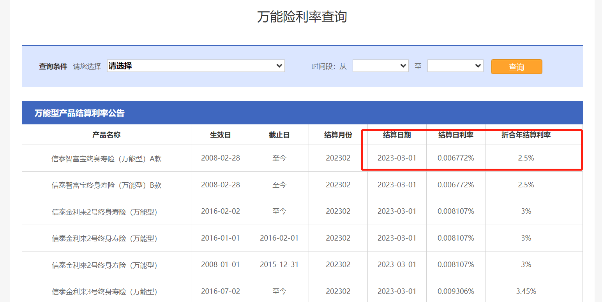Click the 结算日利率 column header
Viewport: 602px width, 302px height.
[x=456, y=135]
